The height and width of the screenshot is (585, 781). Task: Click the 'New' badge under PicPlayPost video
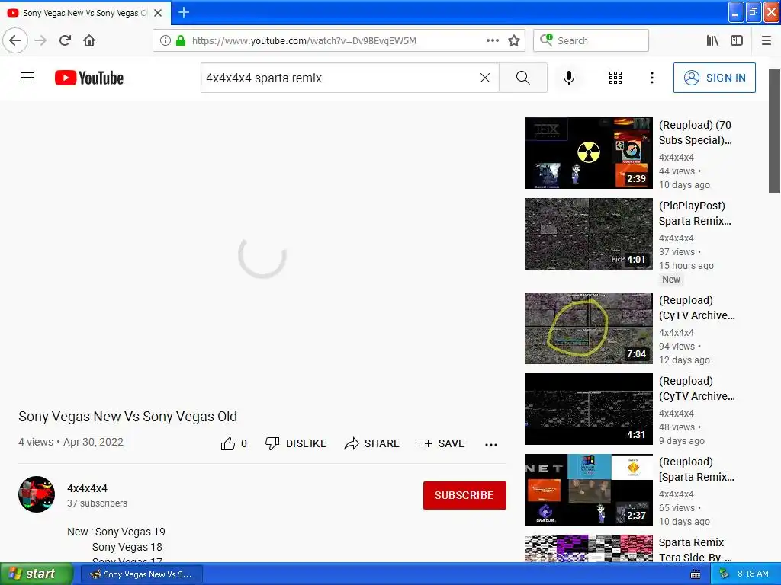click(671, 279)
